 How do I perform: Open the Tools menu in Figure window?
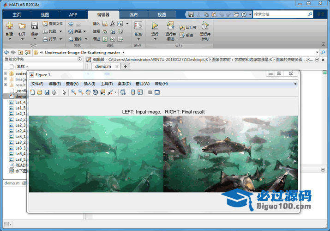107,84
